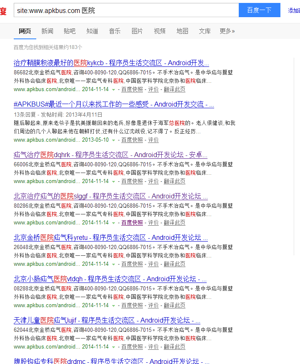Open result 北京治疗疝气的医院slggf
The width and height of the screenshot is (300, 364).
111,196
